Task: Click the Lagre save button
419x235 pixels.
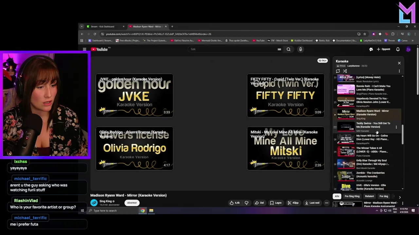Action: [276, 203]
